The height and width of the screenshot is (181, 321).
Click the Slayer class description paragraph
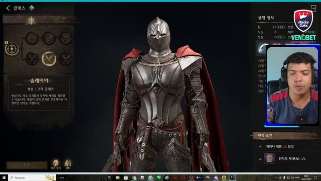coord(39,100)
